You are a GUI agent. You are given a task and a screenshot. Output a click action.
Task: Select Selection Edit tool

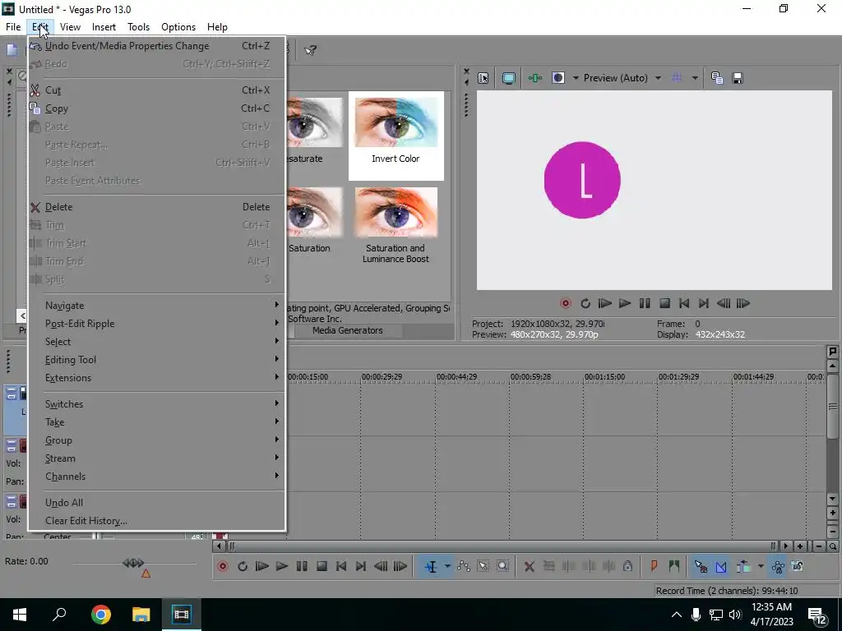483,566
